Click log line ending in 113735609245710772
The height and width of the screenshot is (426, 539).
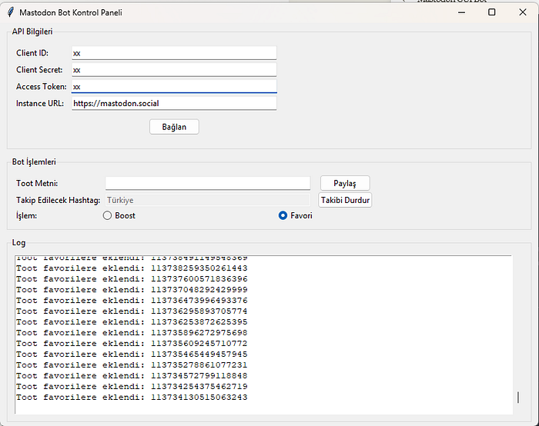[132, 343]
